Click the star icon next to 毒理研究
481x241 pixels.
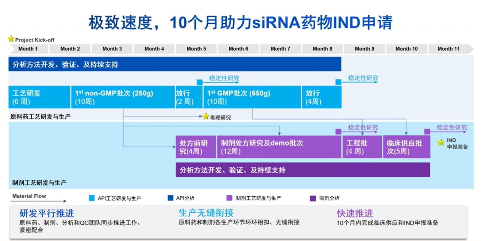[205, 116]
